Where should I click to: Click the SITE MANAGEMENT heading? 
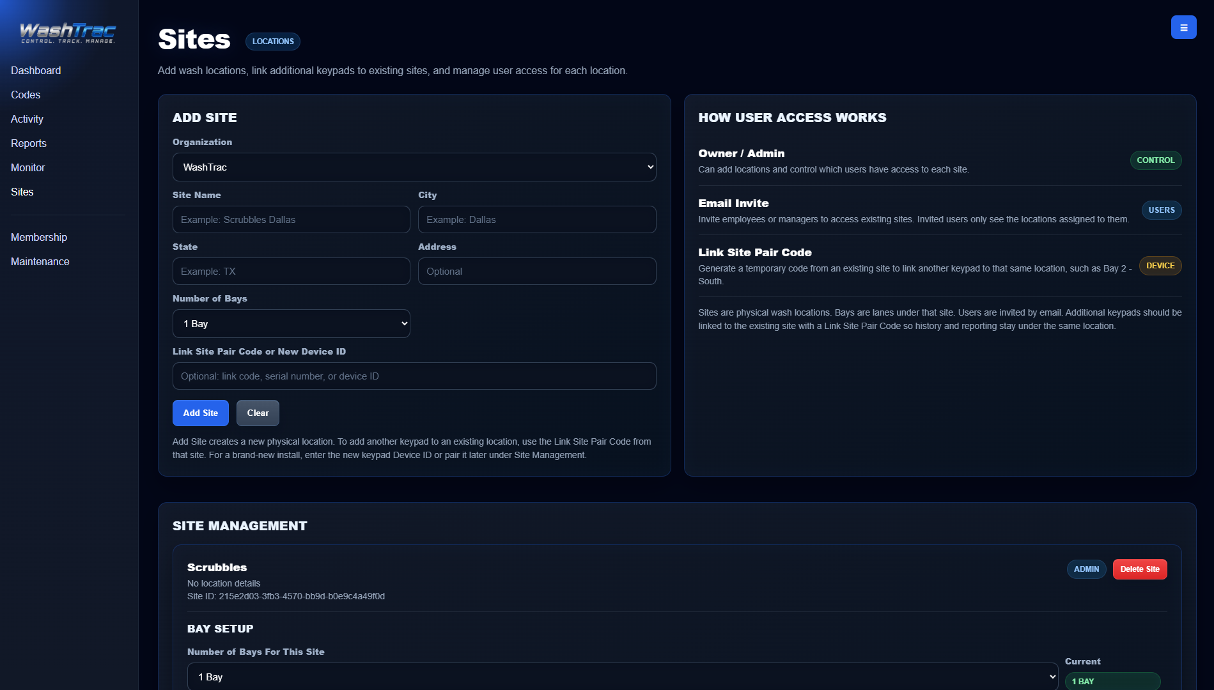click(x=240, y=526)
